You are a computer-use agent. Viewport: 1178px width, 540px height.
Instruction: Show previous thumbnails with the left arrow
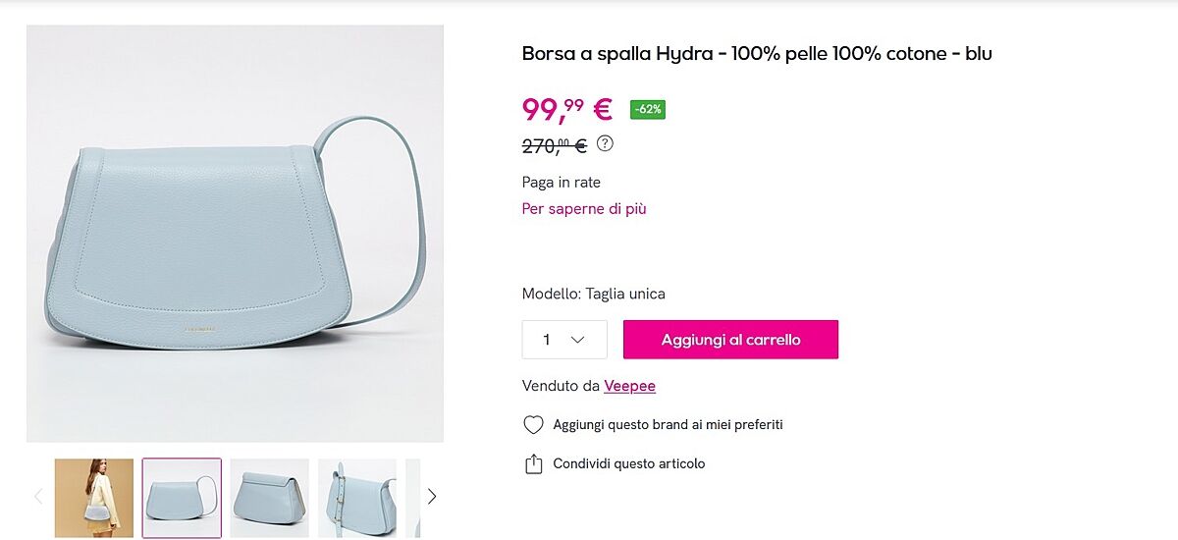(x=38, y=497)
